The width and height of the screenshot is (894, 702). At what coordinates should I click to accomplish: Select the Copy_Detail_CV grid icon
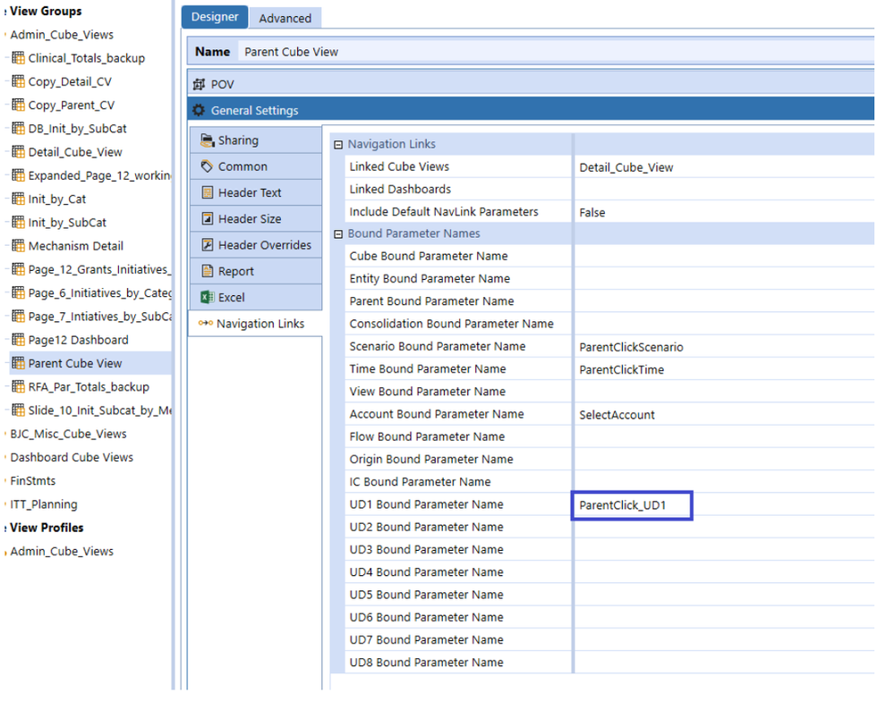point(18,81)
